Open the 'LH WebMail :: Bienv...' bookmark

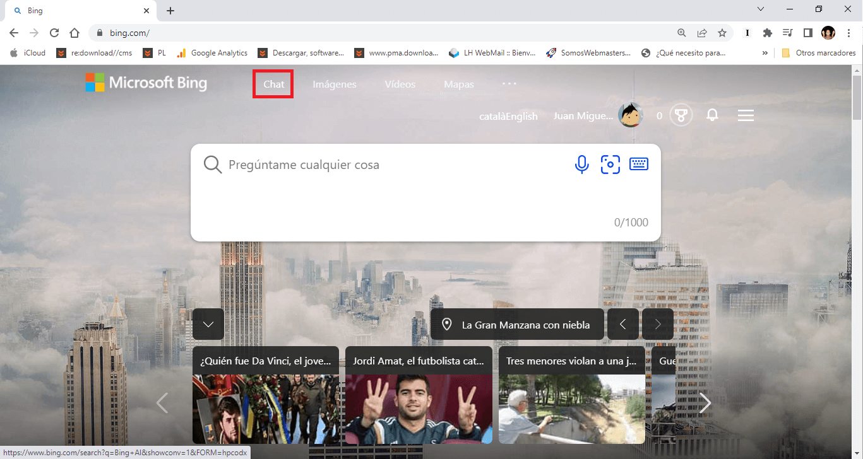(492, 53)
